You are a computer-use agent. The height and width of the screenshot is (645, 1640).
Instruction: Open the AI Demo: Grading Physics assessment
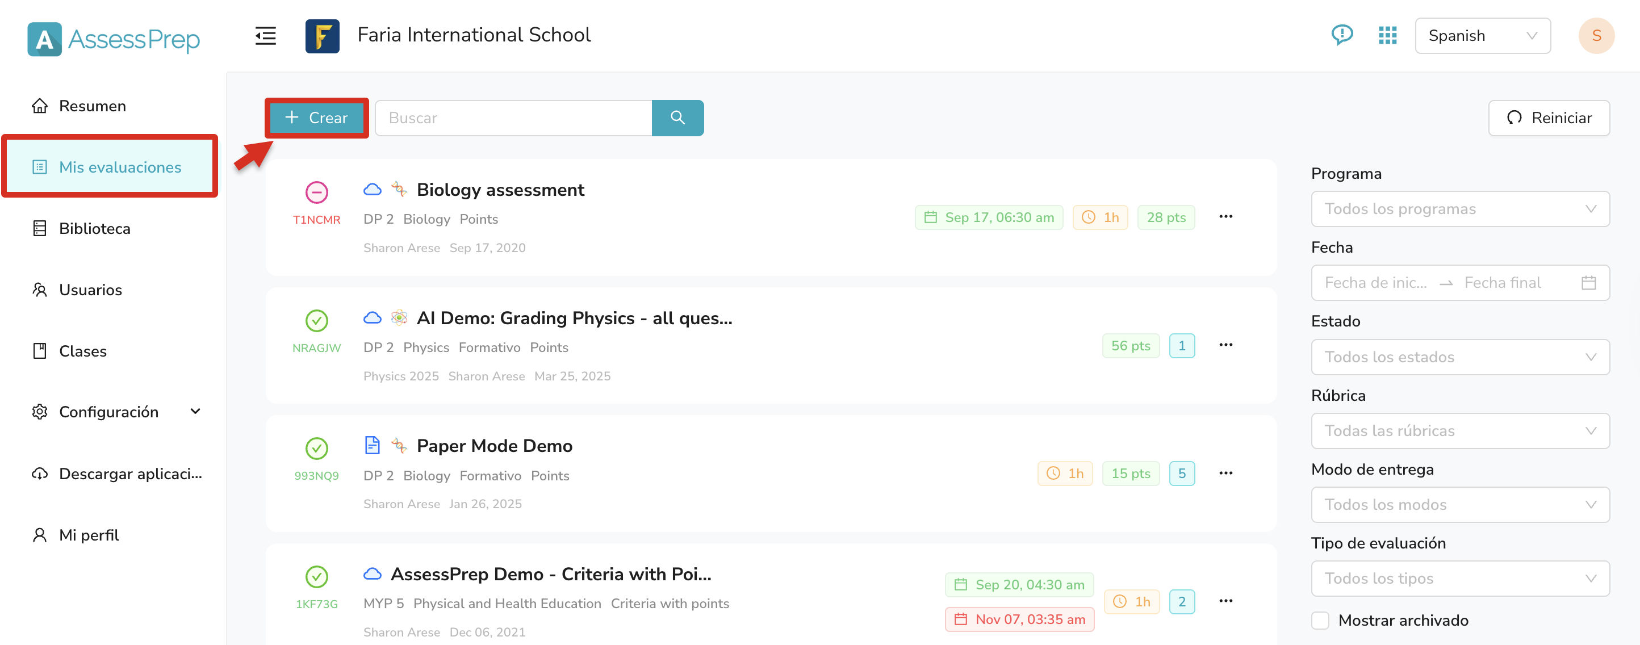tap(574, 318)
